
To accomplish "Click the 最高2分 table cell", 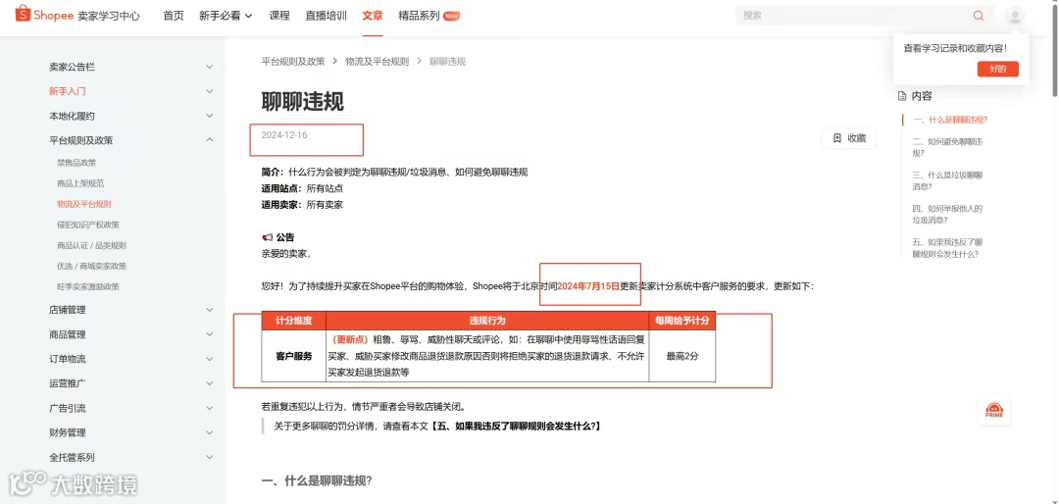I will coord(682,356).
